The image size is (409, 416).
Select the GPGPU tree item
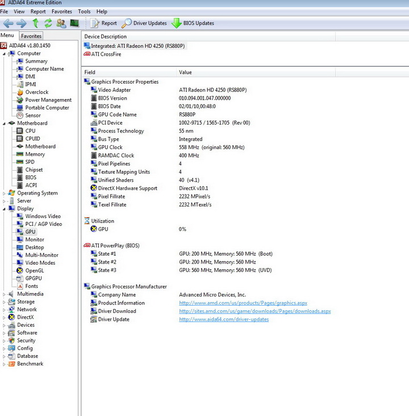pos(34,278)
